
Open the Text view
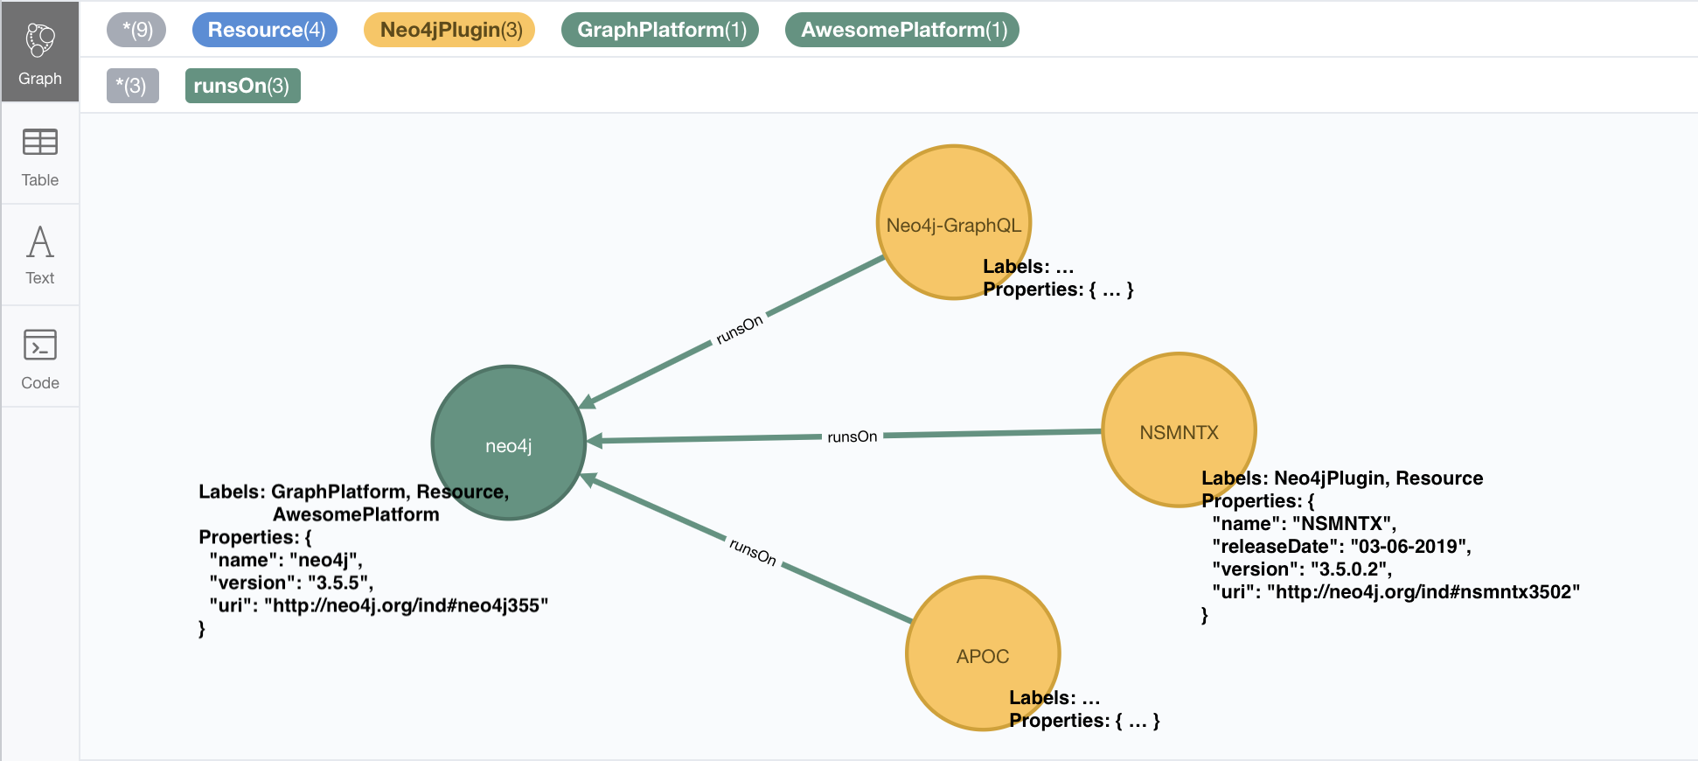pyautogui.click(x=40, y=255)
